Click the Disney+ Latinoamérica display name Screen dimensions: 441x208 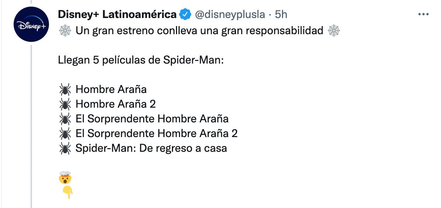click(x=117, y=14)
